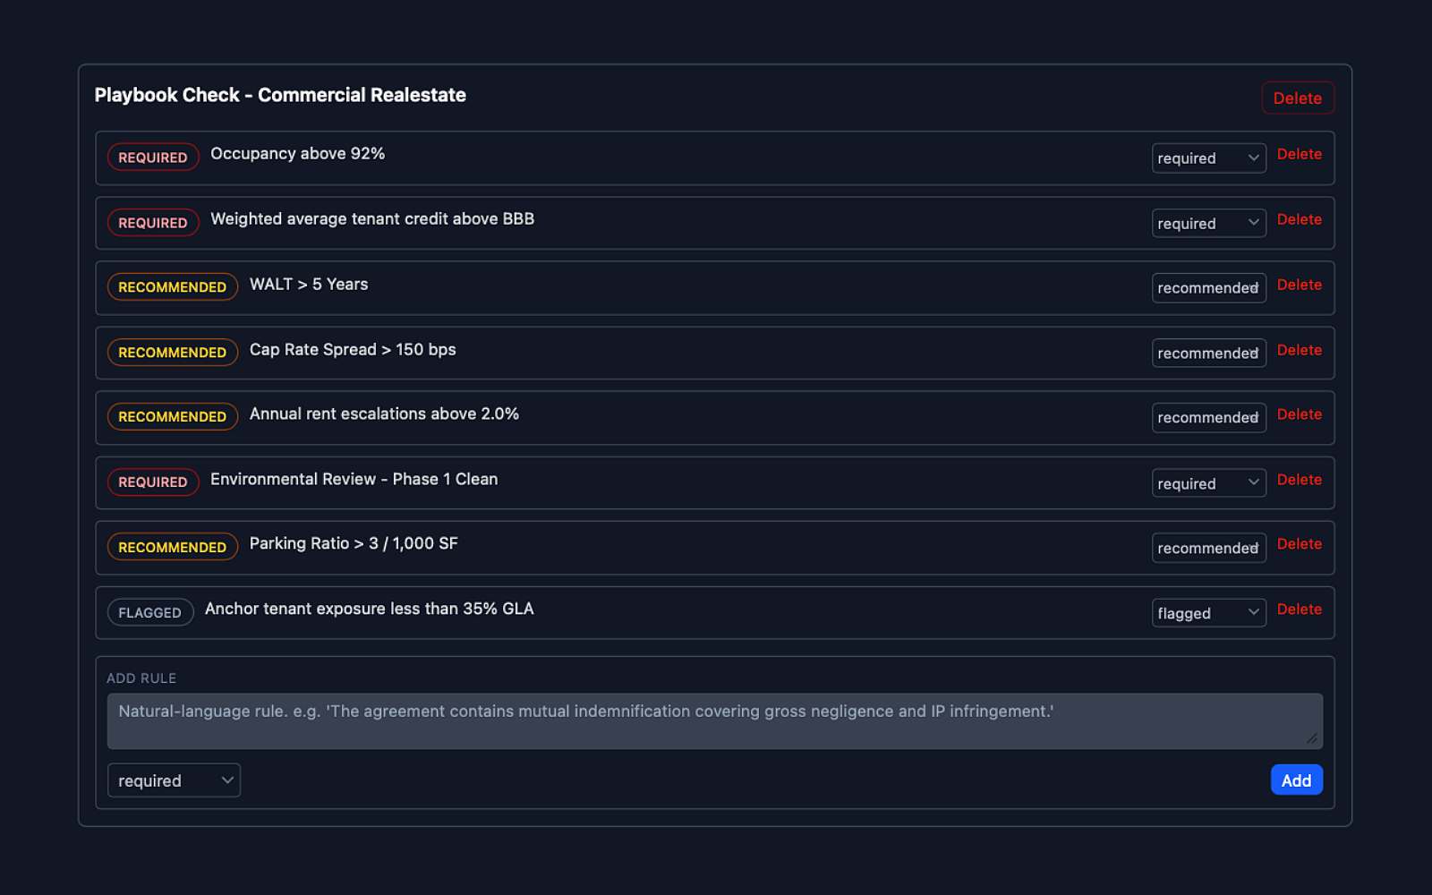Open severity dropdown for Weighted average tenant credit
Image resolution: width=1432 pixels, height=895 pixels.
pyautogui.click(x=1208, y=224)
